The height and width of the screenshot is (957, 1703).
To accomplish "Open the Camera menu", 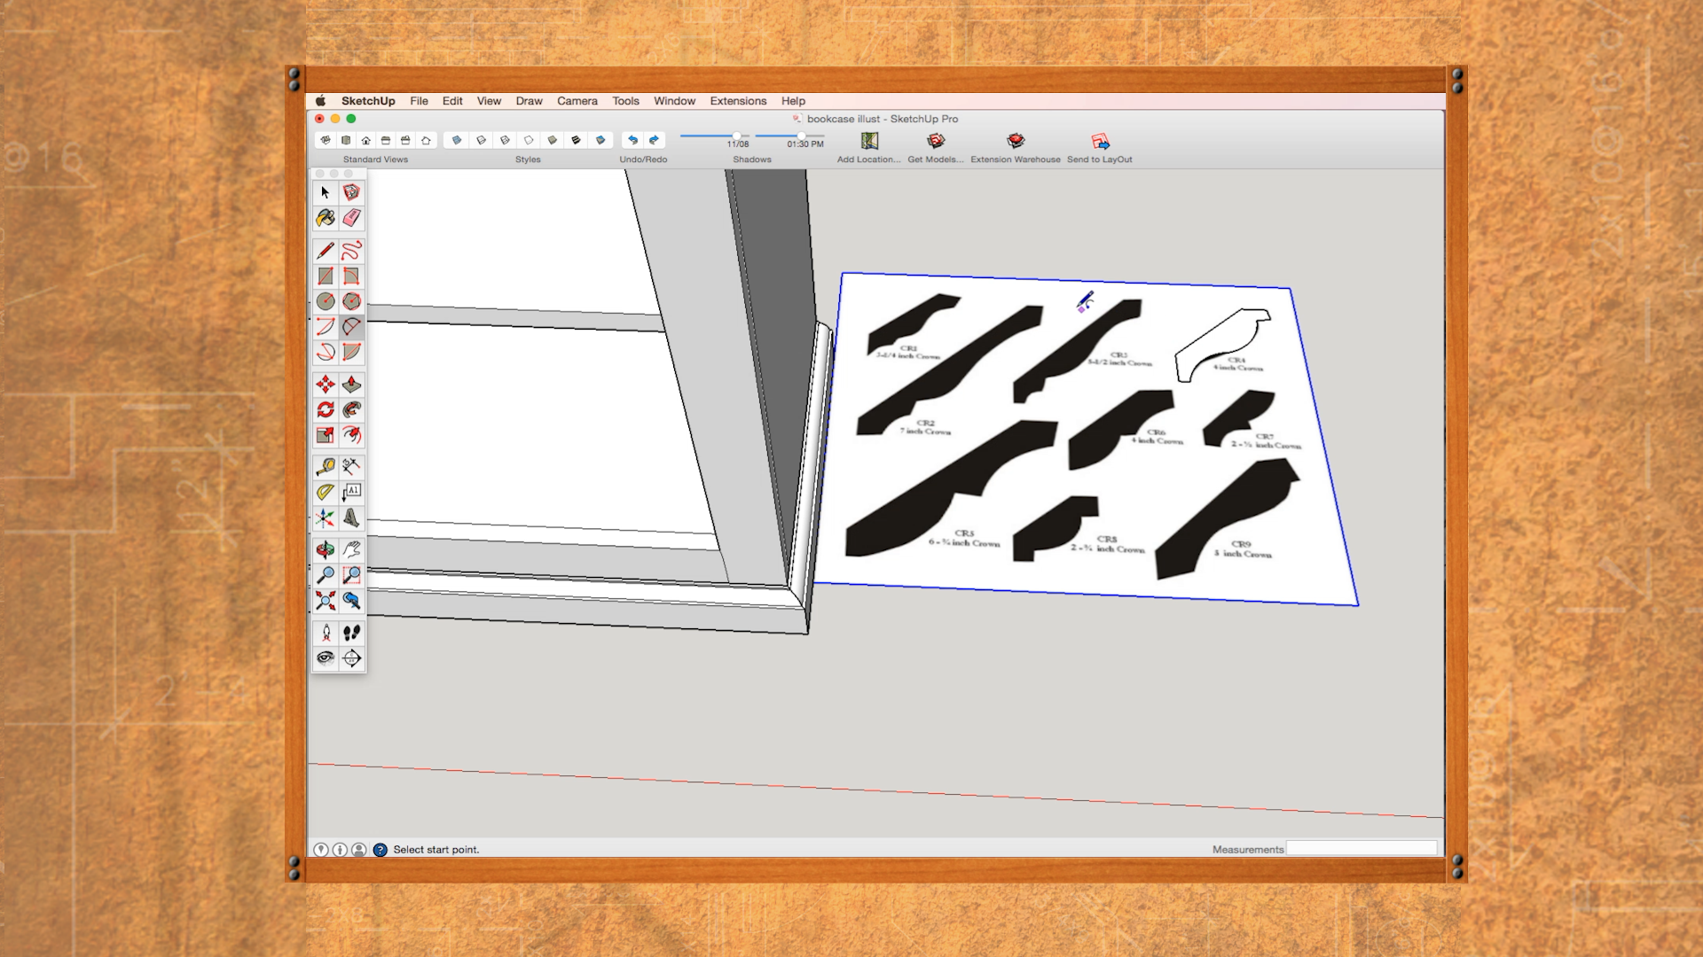I will [x=577, y=101].
